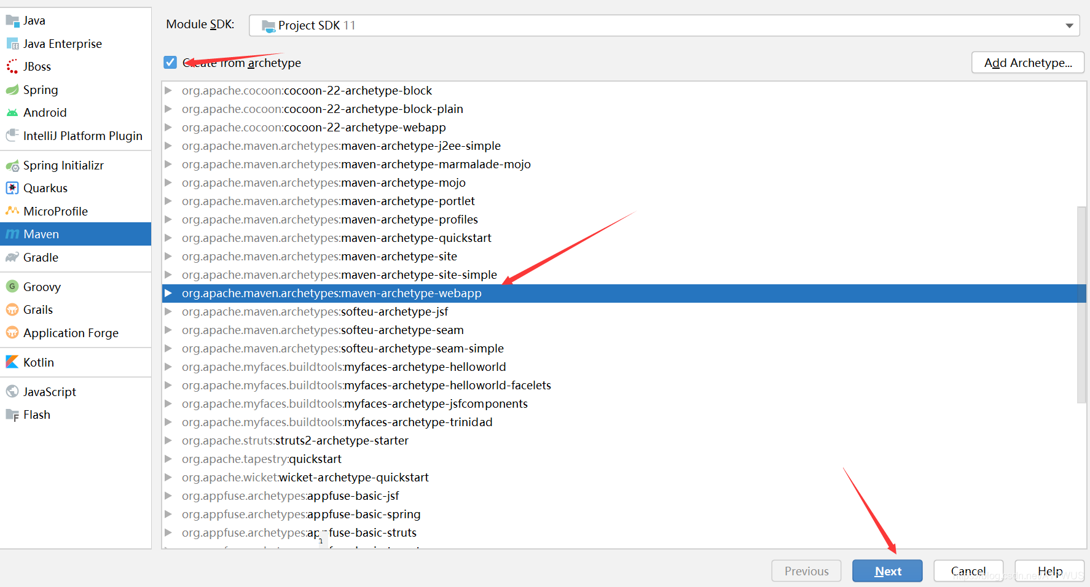The height and width of the screenshot is (587, 1090).
Task: Click the Flash folder icon
Action: pyautogui.click(x=12, y=414)
